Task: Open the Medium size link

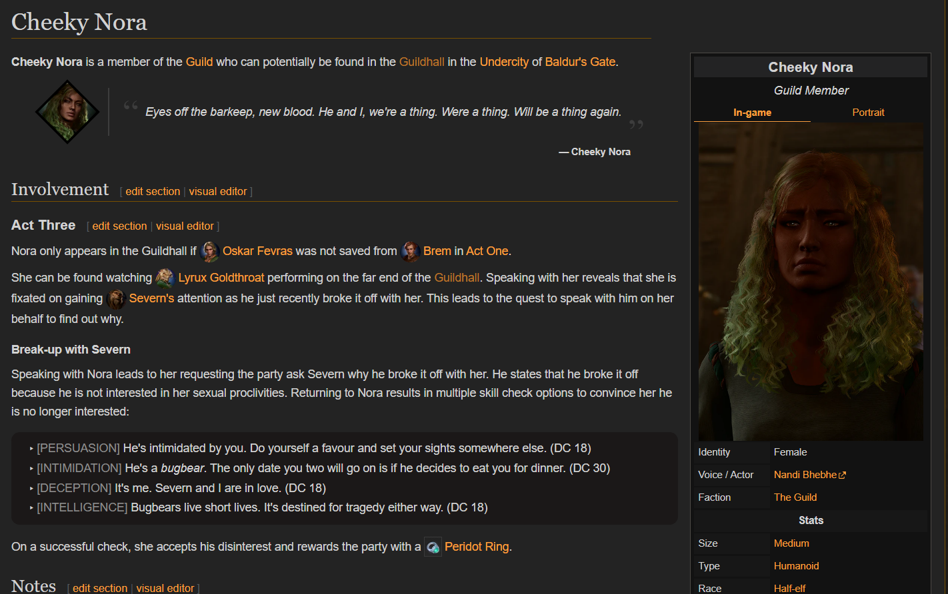Action: [x=791, y=543]
